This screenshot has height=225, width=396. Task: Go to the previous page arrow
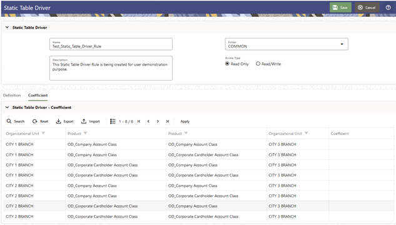(148, 121)
